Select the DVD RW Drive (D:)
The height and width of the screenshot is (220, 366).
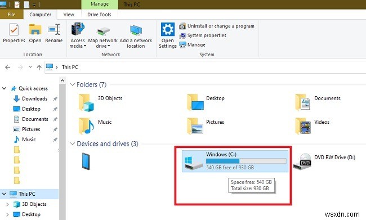click(324, 161)
